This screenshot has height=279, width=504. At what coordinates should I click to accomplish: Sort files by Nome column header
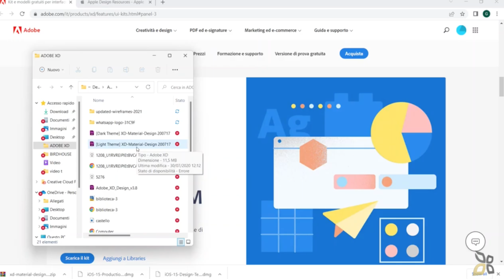pos(98,100)
